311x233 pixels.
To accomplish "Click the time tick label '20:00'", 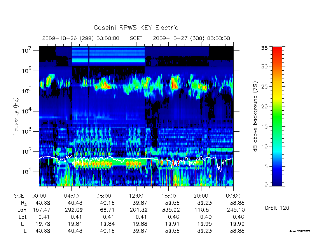I will [201, 196].
